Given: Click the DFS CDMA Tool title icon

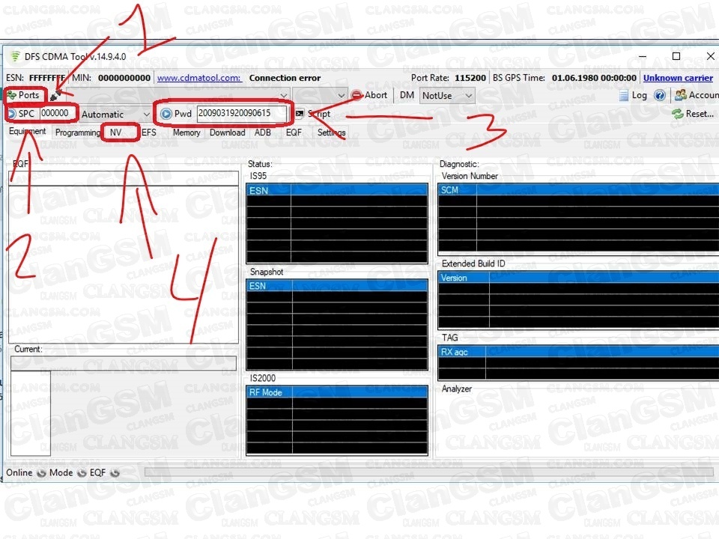Looking at the screenshot, I should tap(15, 56).
